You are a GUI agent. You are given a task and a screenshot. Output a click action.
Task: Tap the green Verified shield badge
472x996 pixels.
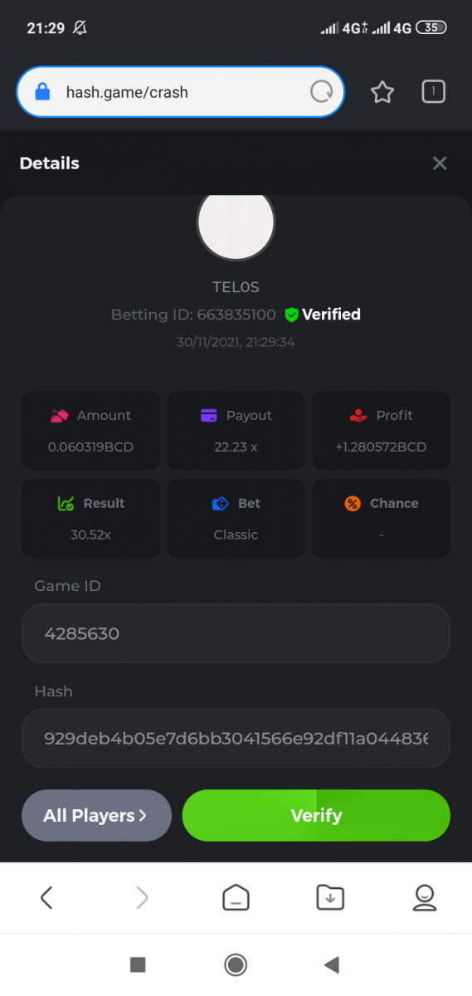[291, 315]
